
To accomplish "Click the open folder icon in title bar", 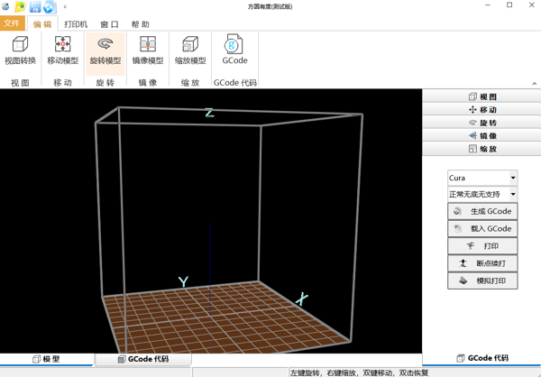I will tap(20, 6).
